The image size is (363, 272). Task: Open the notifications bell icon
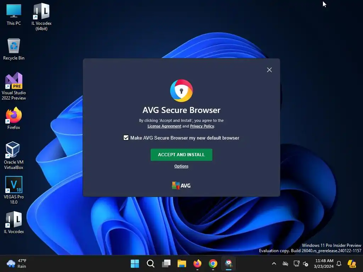pos(339,263)
